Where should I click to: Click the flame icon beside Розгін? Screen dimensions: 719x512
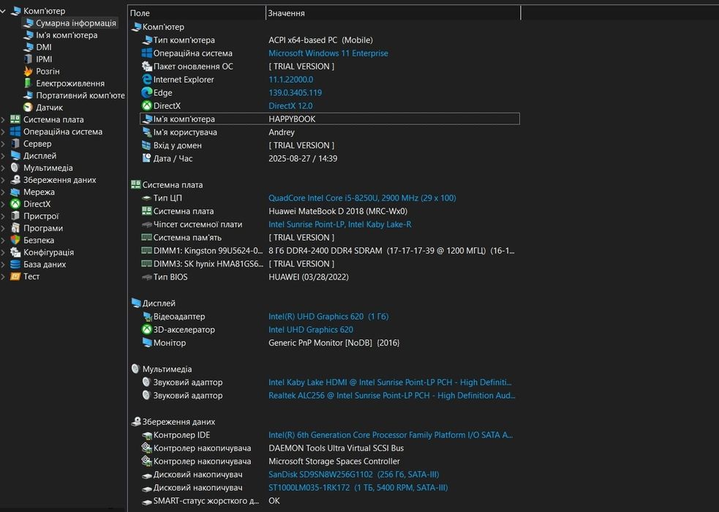click(x=28, y=71)
